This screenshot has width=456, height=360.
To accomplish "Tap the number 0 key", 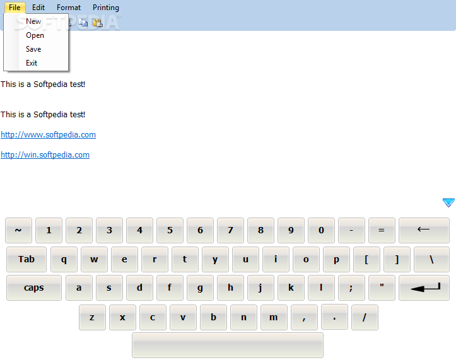I will coord(321,230).
